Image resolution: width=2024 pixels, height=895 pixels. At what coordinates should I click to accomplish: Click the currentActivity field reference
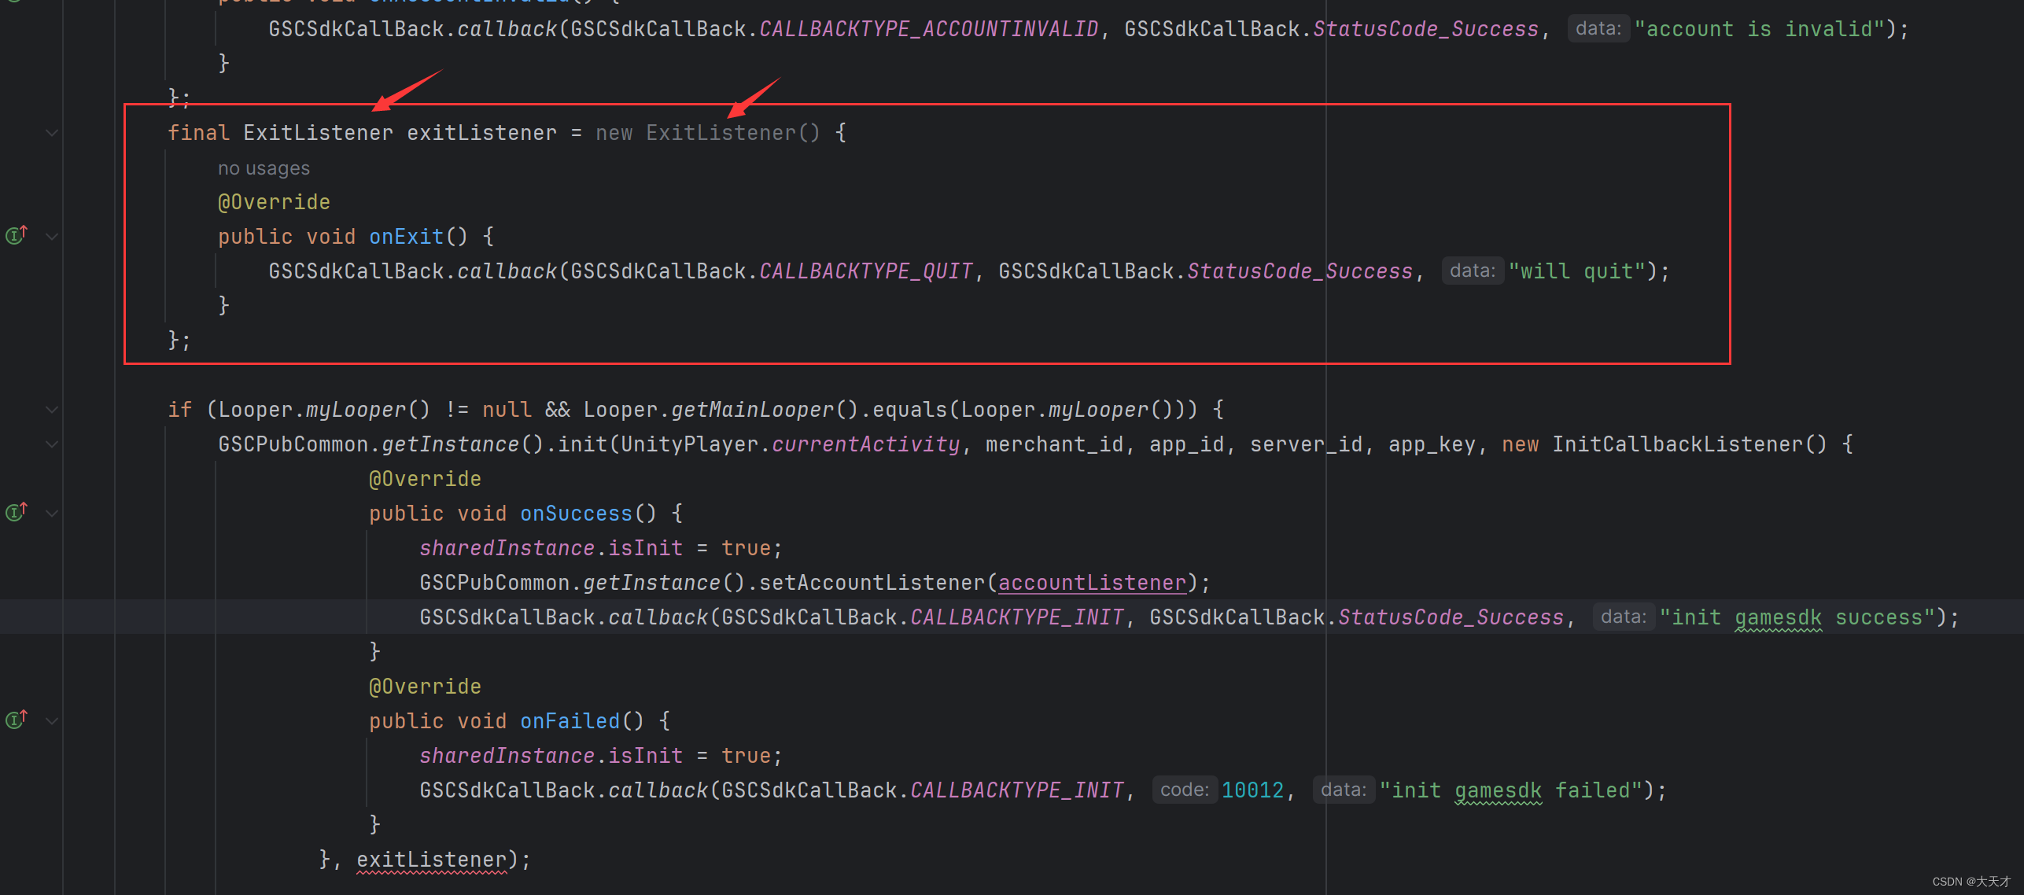(x=866, y=444)
